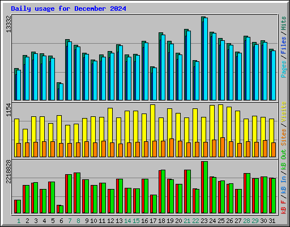
Task: Click day label 17 on the axis
Action: click(153, 221)
